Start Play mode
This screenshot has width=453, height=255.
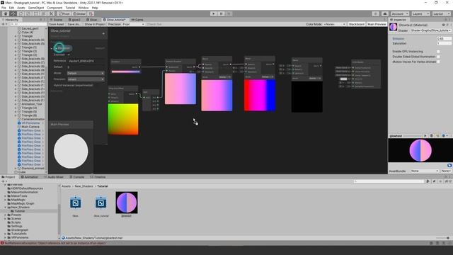[214, 13]
